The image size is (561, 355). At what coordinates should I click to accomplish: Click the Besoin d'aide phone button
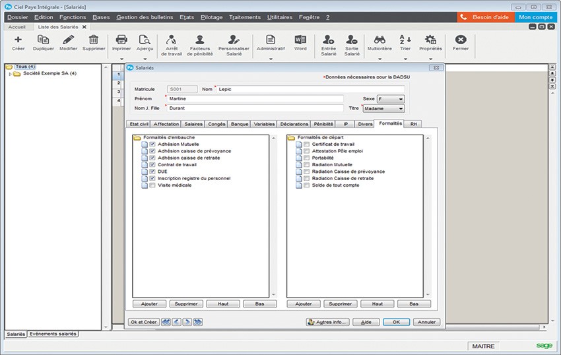click(486, 17)
